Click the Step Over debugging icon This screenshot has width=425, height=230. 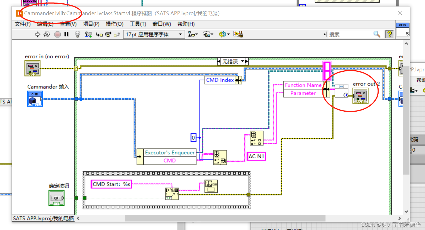[x=108, y=34]
